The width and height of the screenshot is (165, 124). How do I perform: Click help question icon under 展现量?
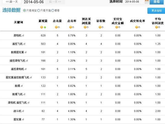tap(41, 27)
